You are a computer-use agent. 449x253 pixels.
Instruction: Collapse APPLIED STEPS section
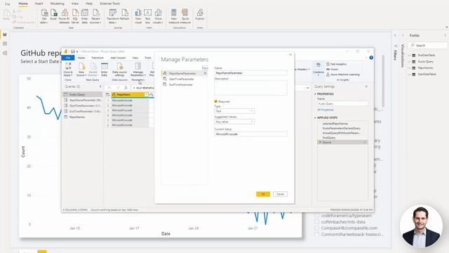(x=315, y=118)
